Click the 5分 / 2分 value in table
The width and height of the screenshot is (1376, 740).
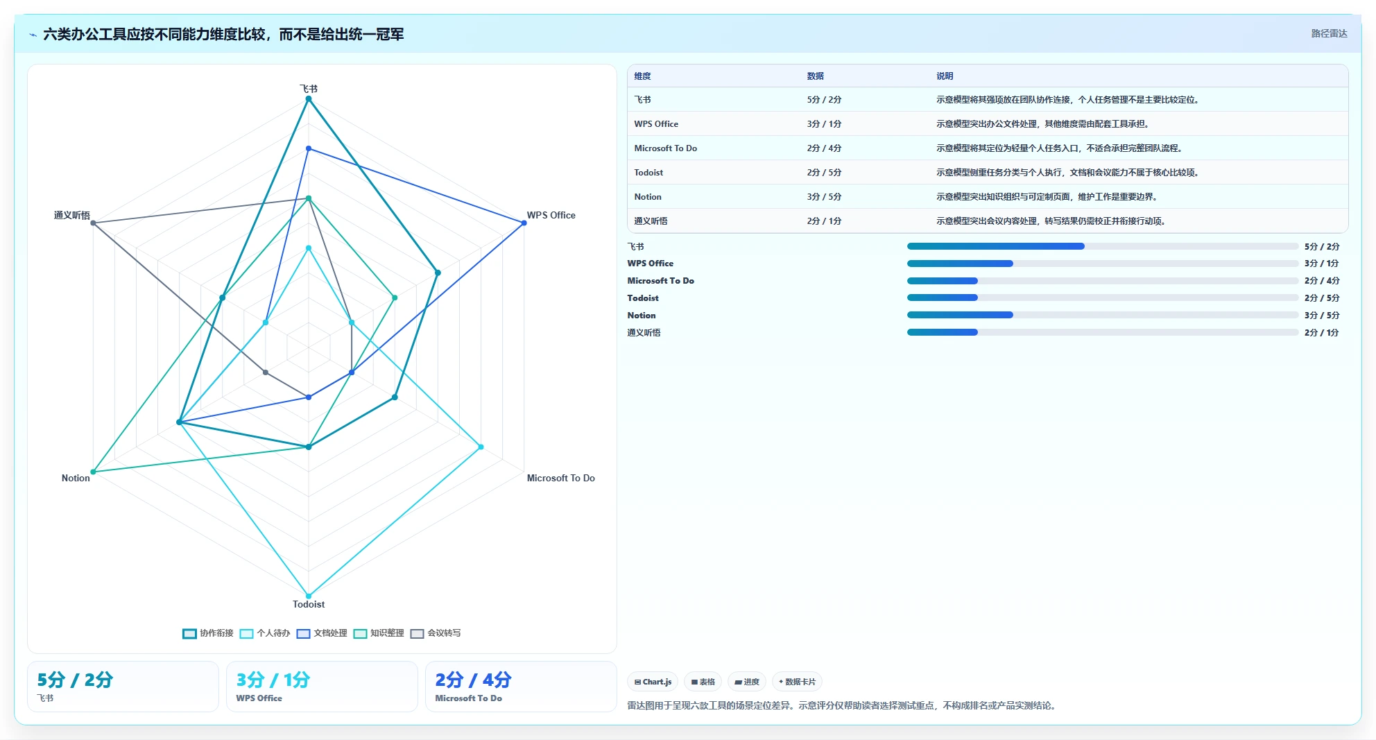coord(824,100)
